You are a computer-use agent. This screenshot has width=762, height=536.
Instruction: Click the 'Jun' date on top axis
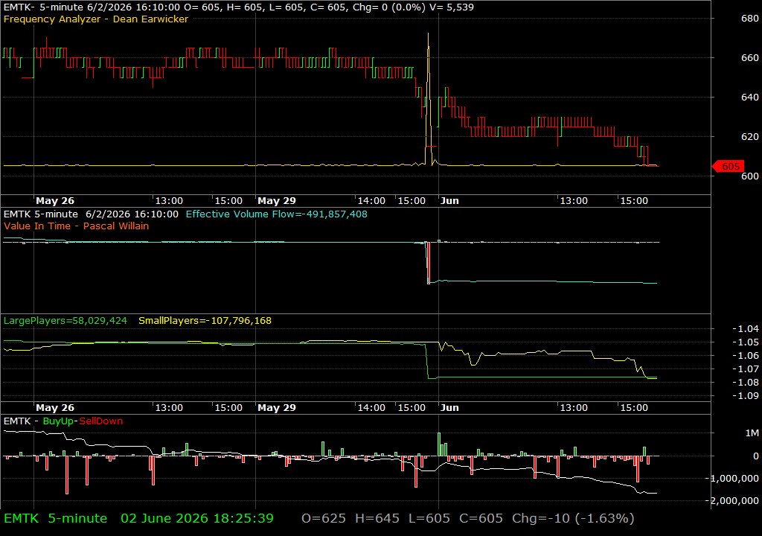click(x=449, y=200)
